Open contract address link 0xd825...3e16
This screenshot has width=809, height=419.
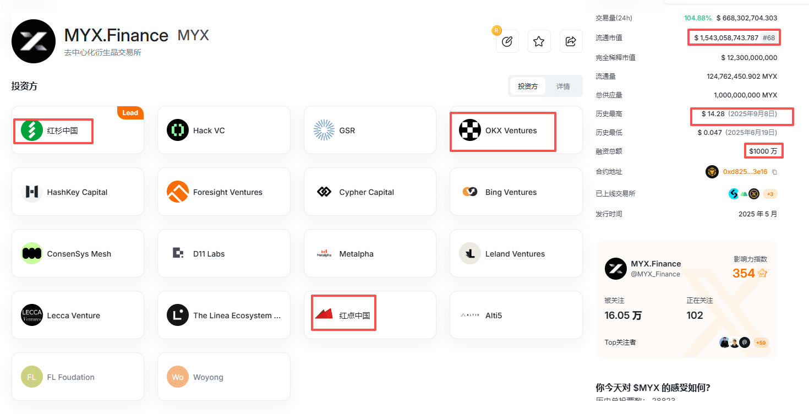pyautogui.click(x=745, y=172)
